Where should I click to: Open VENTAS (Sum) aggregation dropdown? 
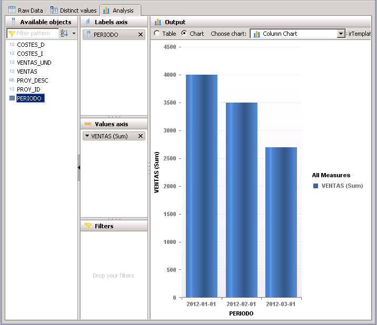click(87, 136)
